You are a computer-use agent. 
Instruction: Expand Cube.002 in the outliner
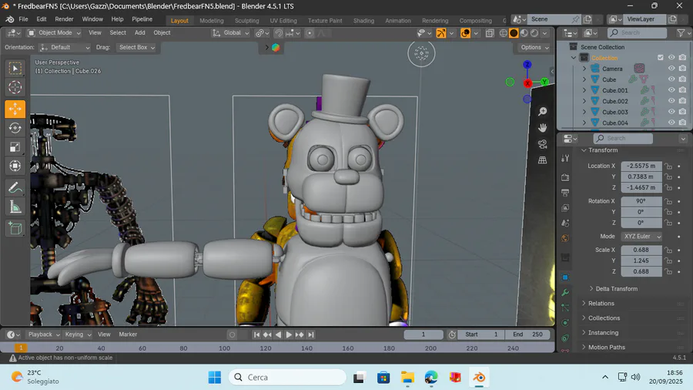[x=584, y=101]
